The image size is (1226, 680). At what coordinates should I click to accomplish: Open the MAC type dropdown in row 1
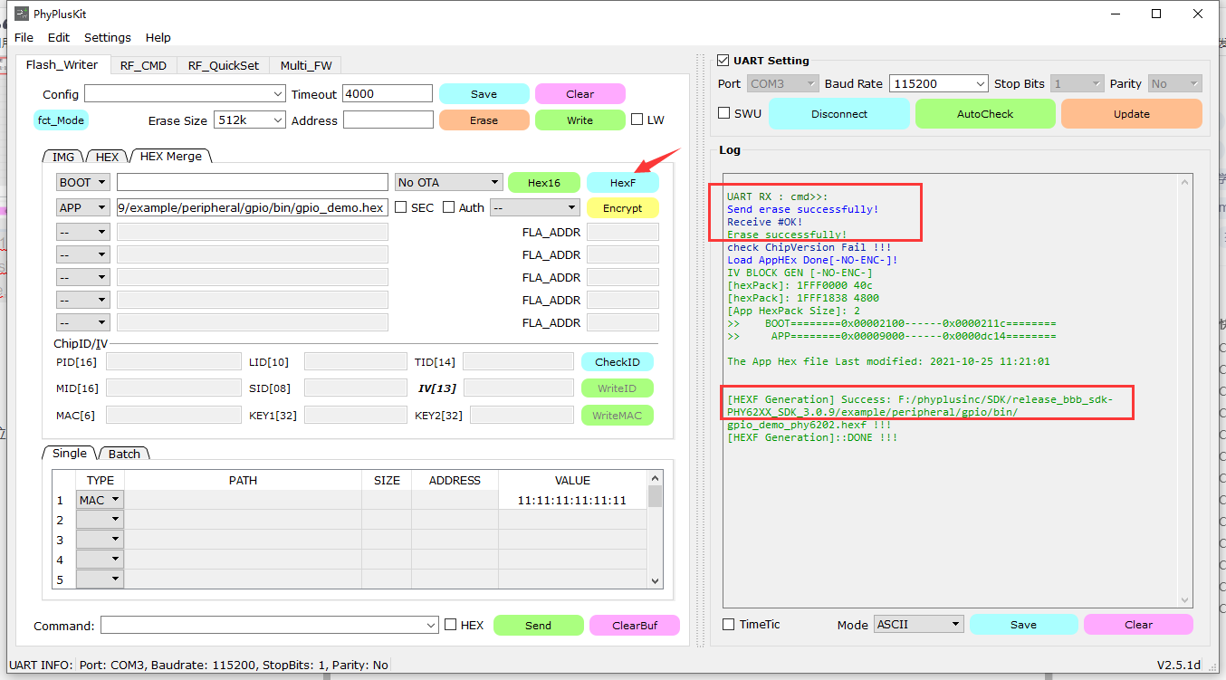[x=100, y=500]
